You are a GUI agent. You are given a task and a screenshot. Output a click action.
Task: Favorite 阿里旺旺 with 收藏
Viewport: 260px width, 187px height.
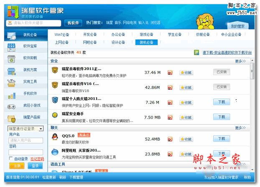[x=186, y=154]
